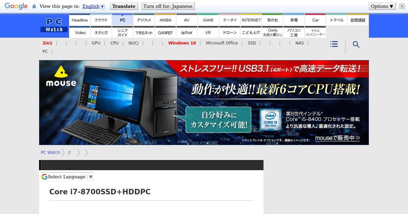This screenshot has height=214, width=408.
Task: Open the GANREF tab
Action: (165, 32)
